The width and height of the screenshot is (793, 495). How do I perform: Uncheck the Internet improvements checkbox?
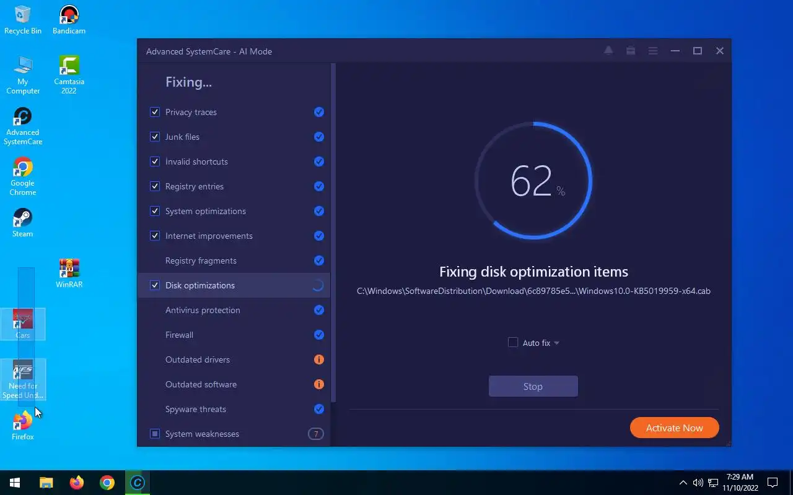click(x=155, y=236)
